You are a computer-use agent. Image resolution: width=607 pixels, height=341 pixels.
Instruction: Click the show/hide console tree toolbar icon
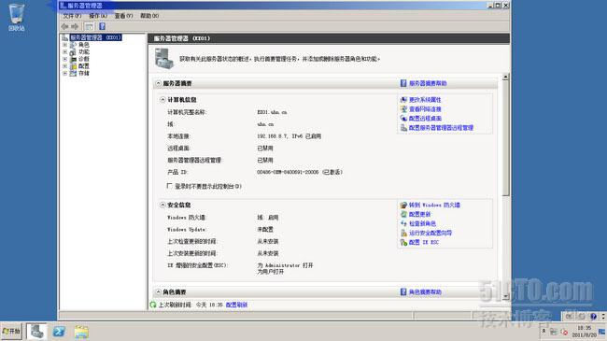[x=89, y=26]
